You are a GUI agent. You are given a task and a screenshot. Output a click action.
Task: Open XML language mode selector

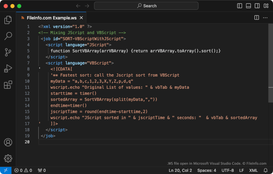point(253,170)
